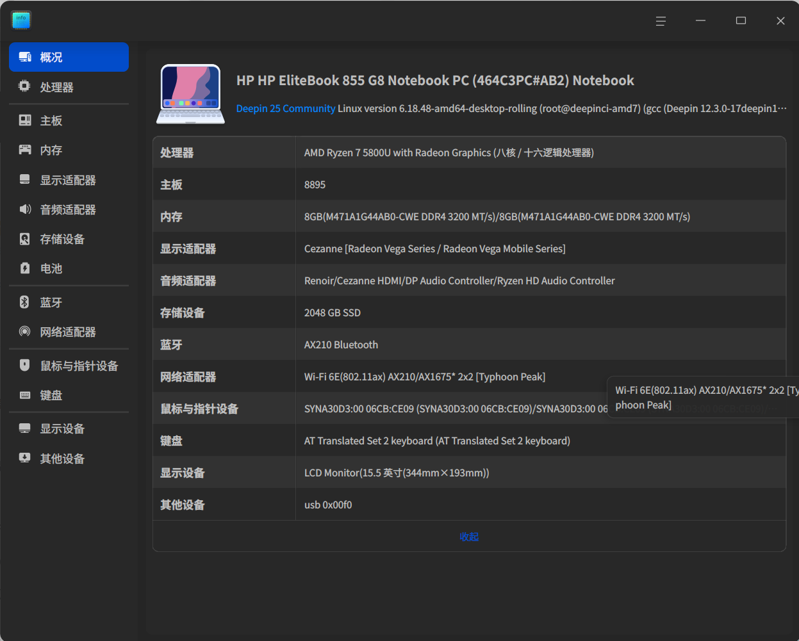Screen dimensions: 799x641
Task: View 其他设备 other devices from sidebar
Action: (x=69, y=458)
